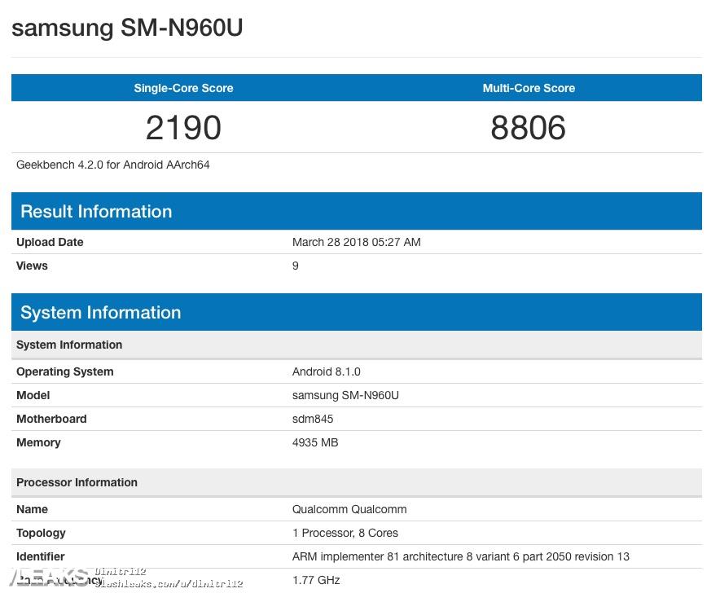Click the sdm845 motherboard value
720x602 pixels.
click(x=313, y=419)
